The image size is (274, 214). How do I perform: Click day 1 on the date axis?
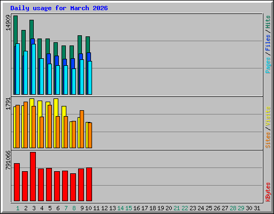coord(18,208)
